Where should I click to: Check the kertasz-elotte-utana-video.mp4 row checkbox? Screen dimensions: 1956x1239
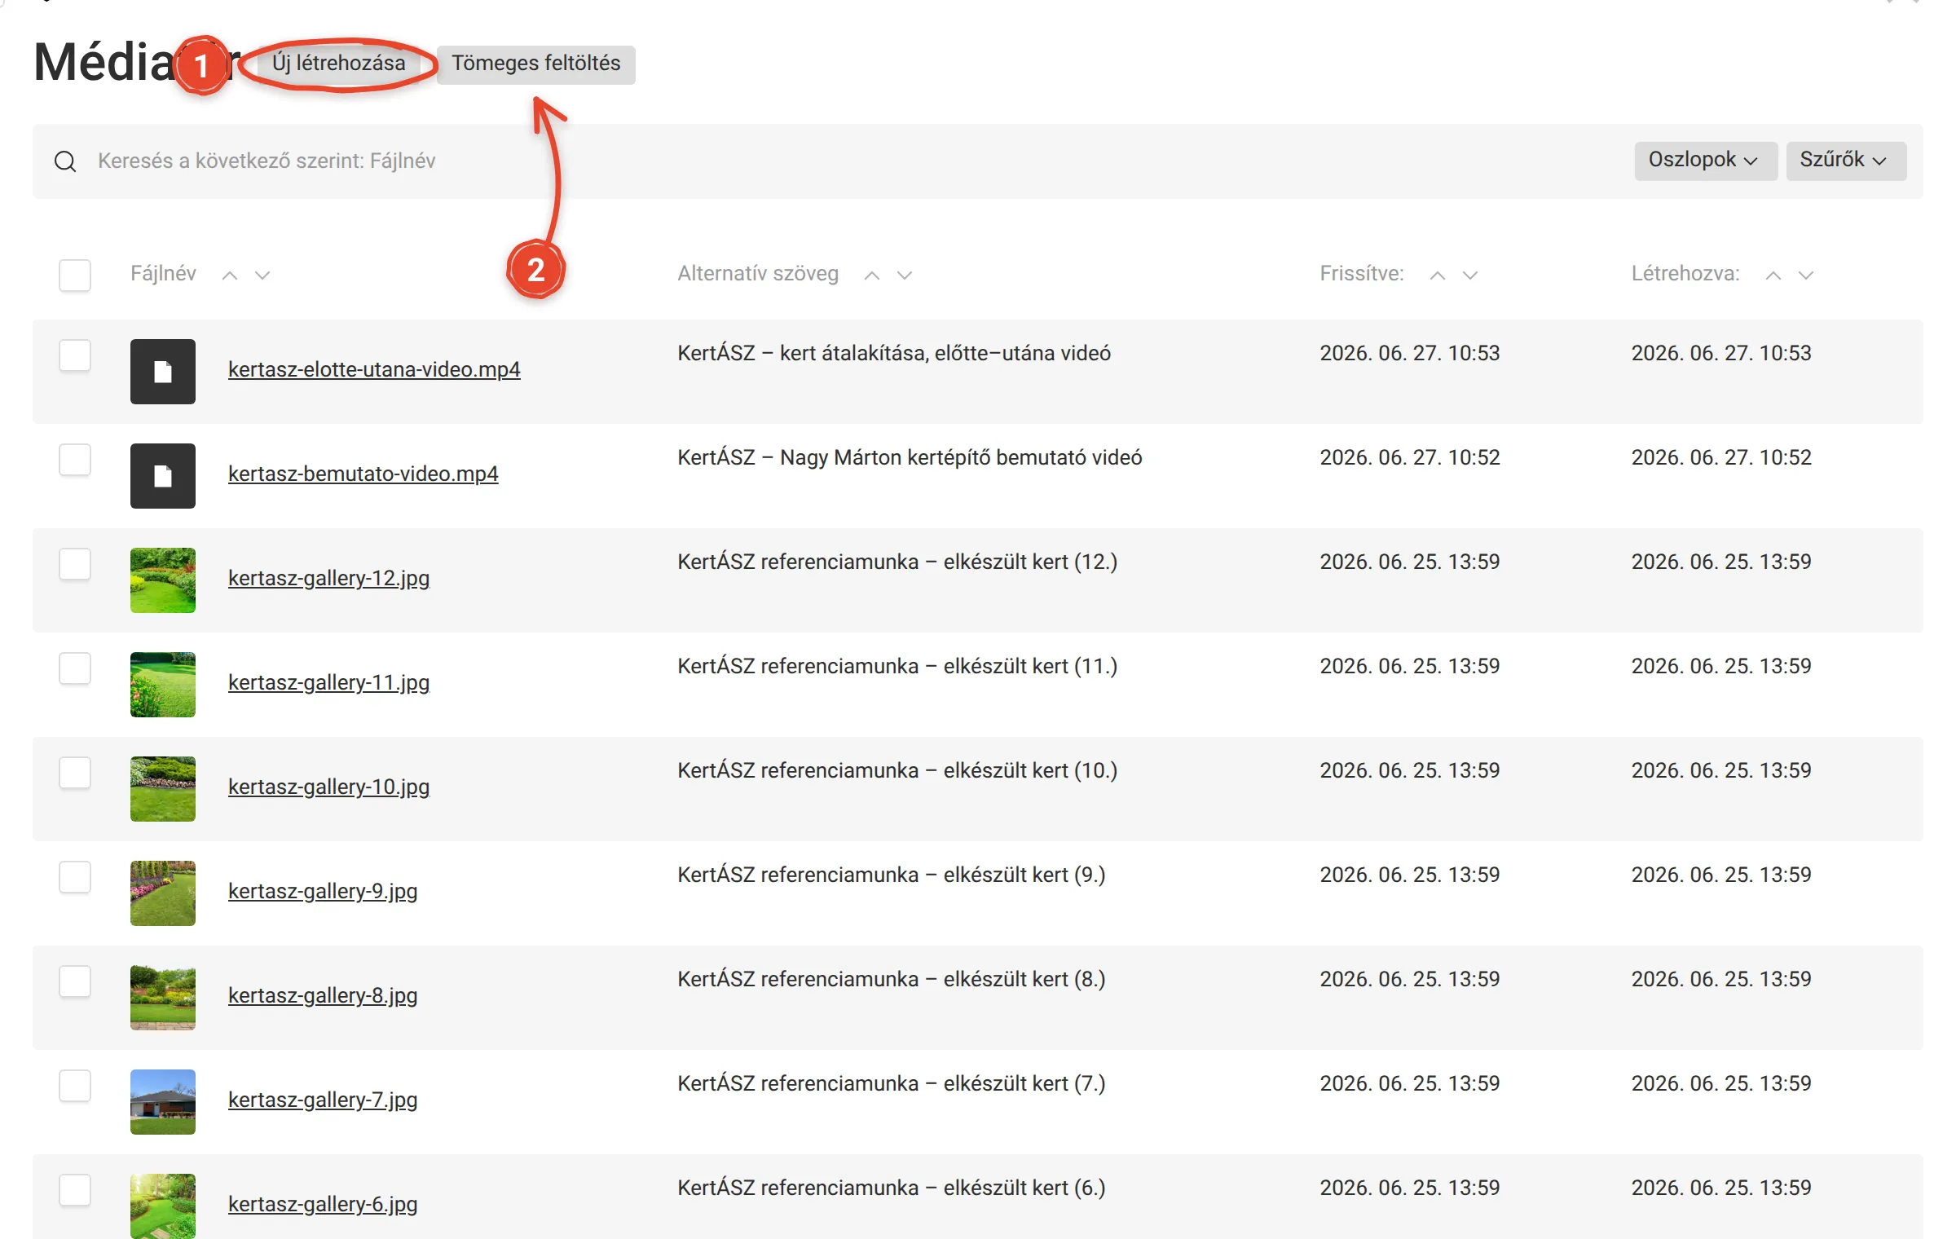pyautogui.click(x=75, y=355)
